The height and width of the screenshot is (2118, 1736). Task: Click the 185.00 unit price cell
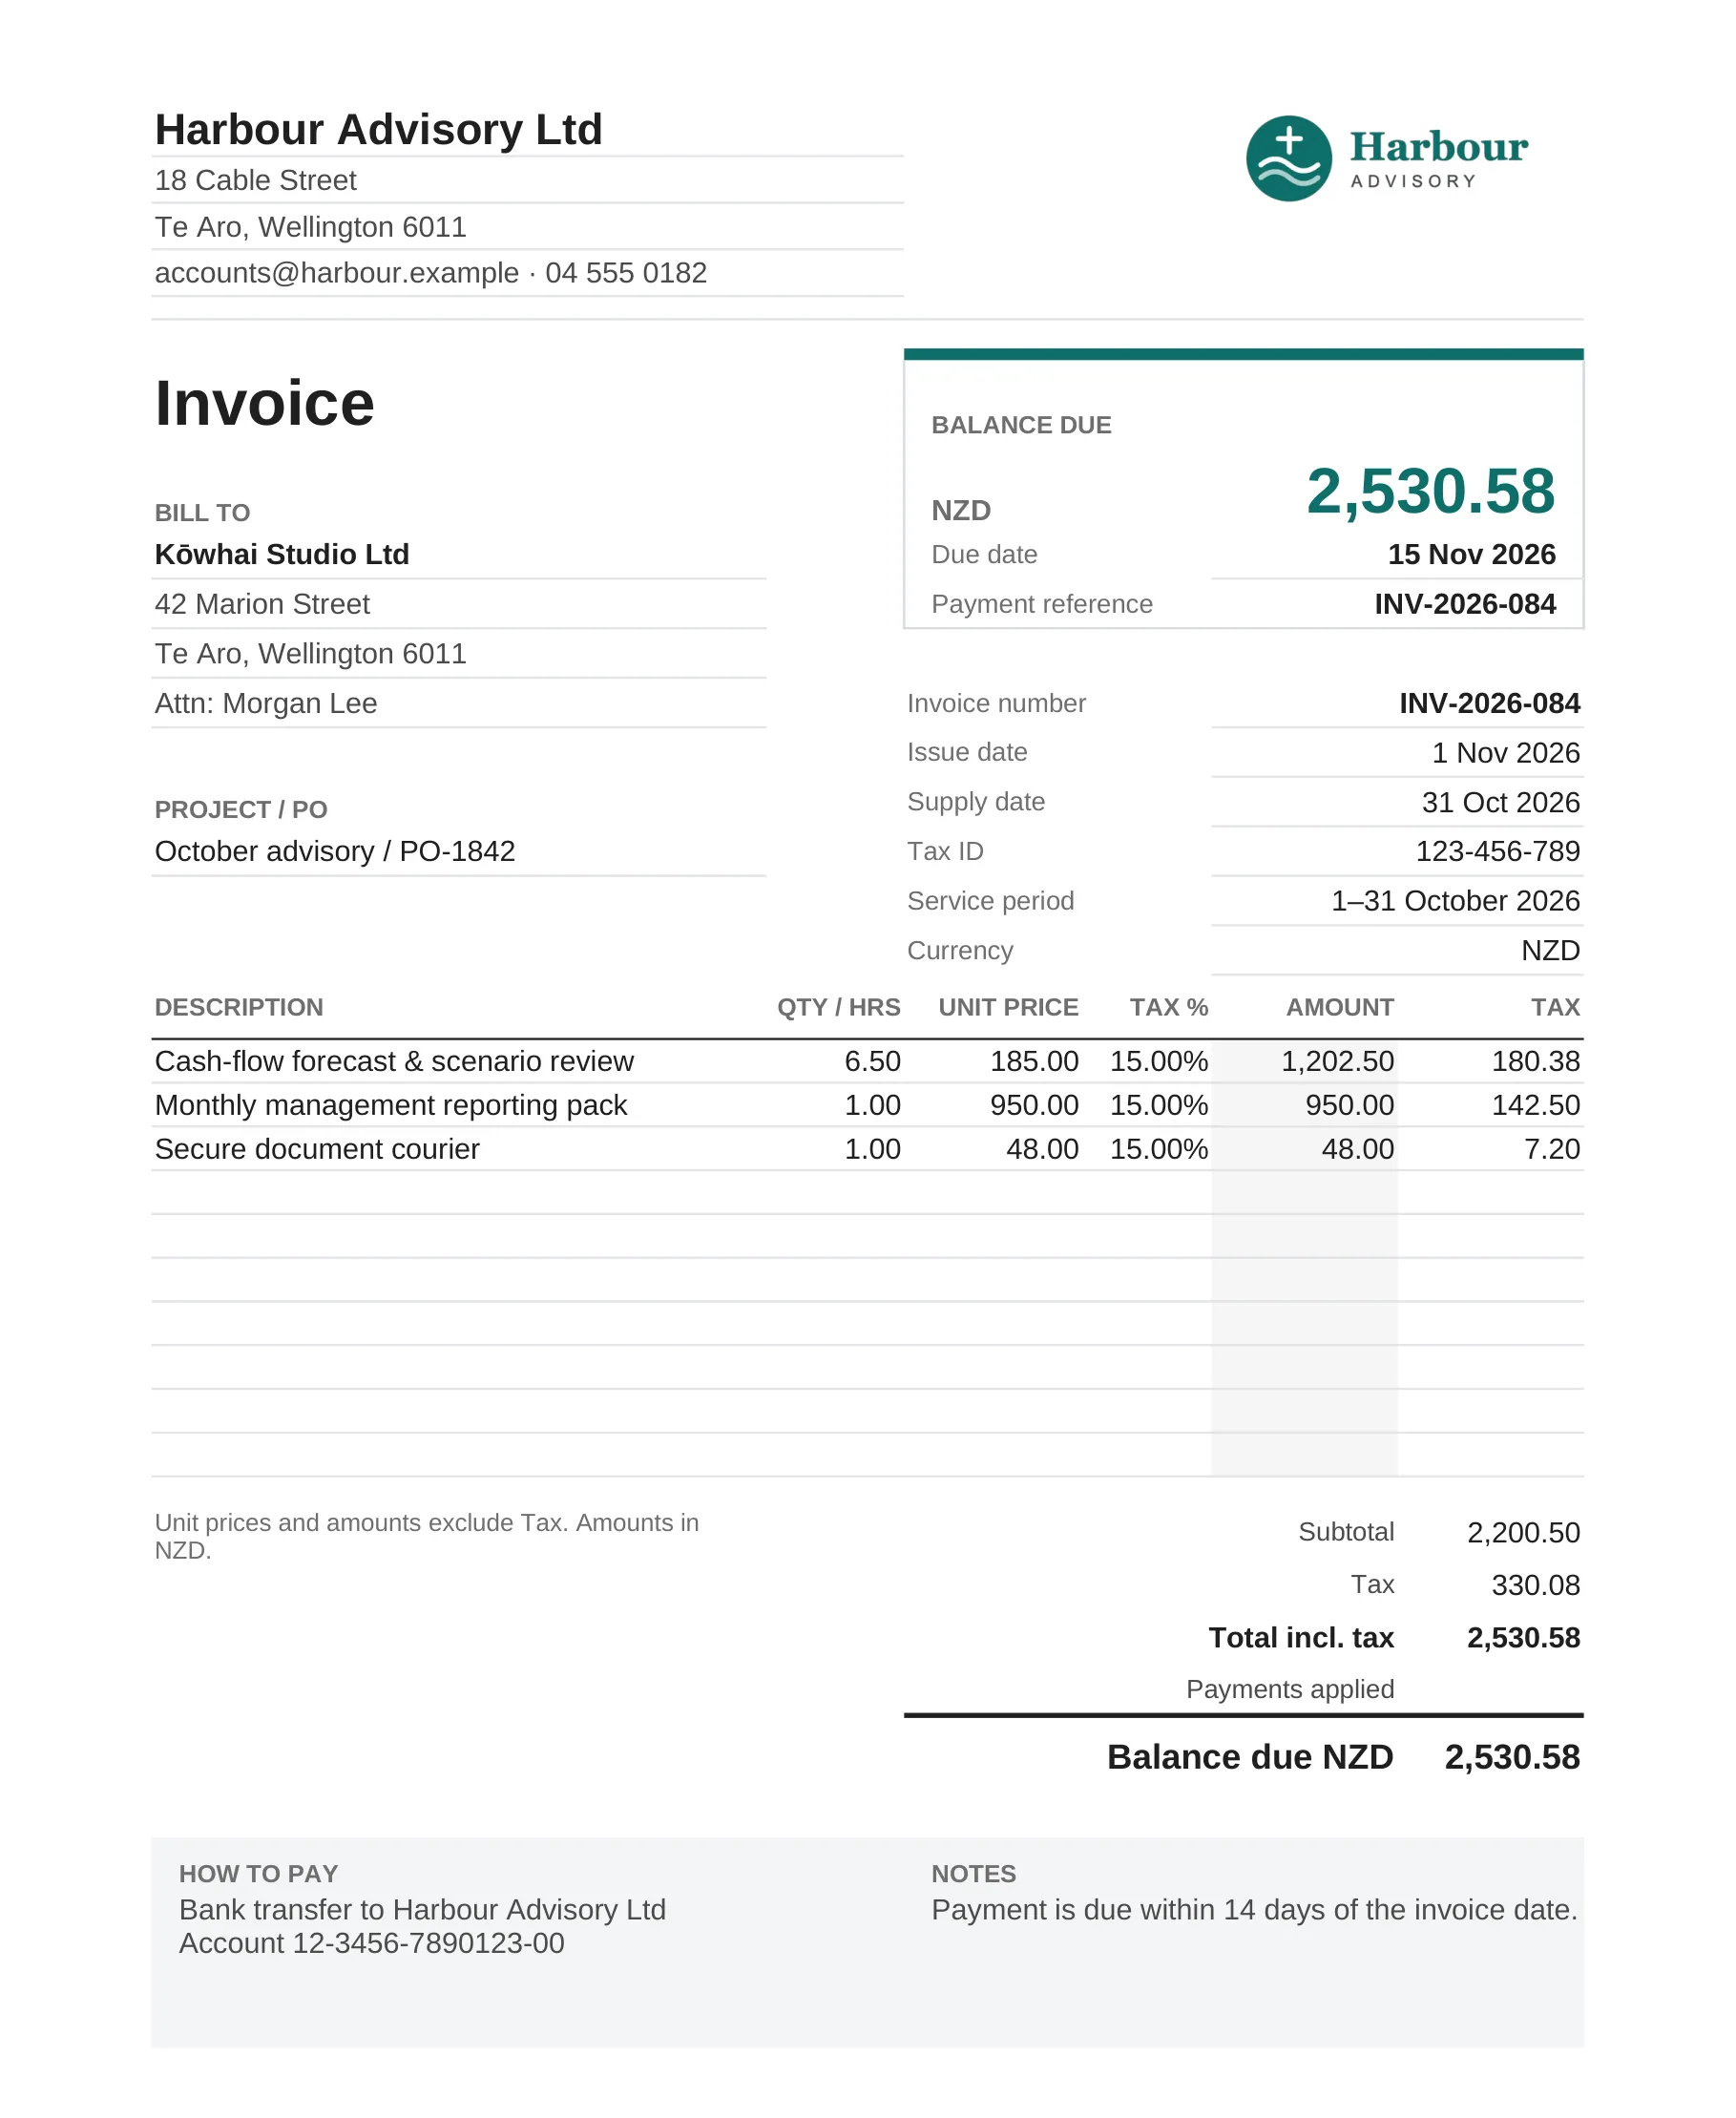coord(1034,1061)
